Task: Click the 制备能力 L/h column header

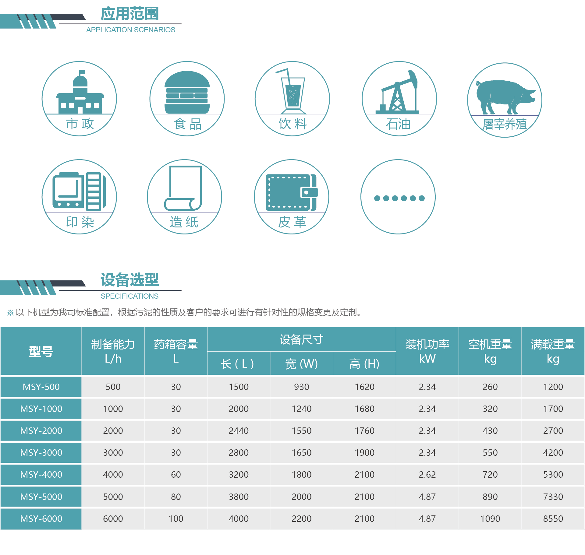Action: (113, 351)
